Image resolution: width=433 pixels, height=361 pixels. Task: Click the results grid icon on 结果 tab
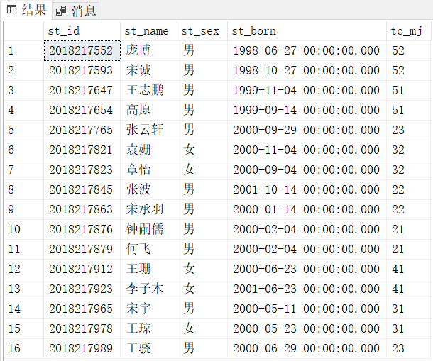pyautogui.click(x=11, y=10)
